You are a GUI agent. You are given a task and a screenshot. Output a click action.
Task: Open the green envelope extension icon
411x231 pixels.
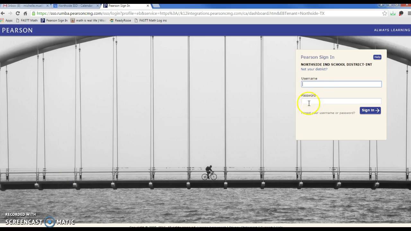pyautogui.click(x=393, y=13)
